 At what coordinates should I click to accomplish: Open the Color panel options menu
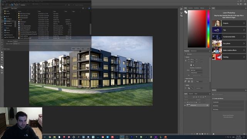point(210,8)
